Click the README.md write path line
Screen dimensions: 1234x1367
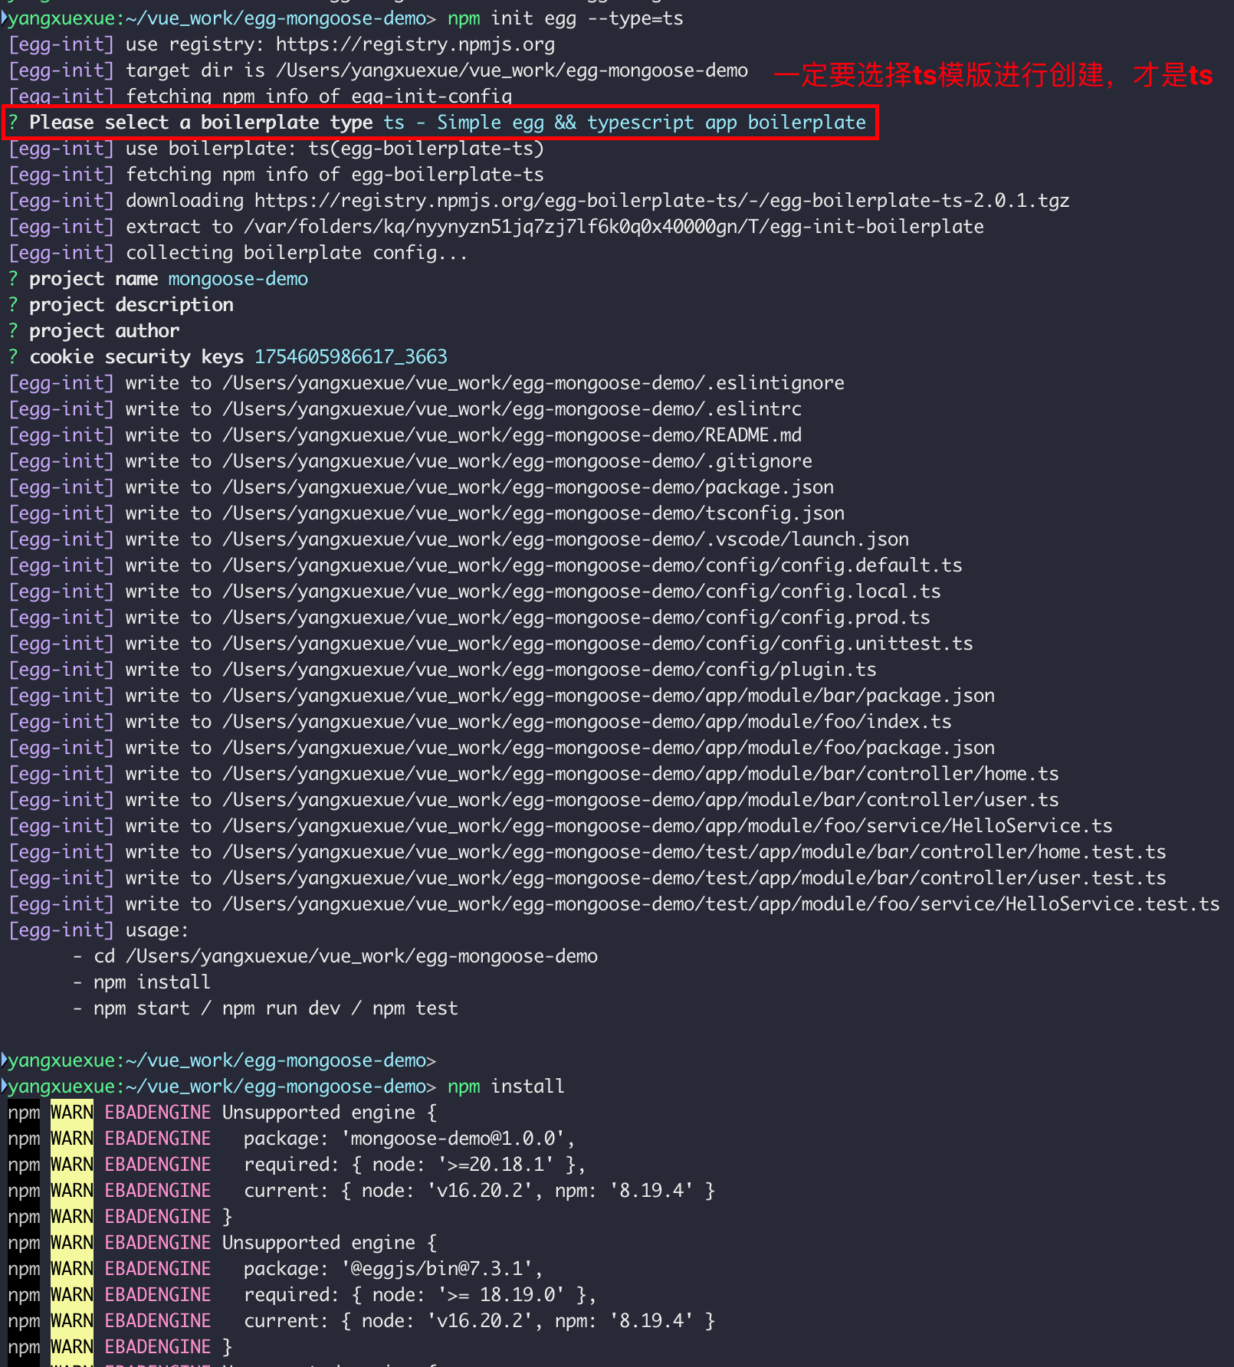(511, 435)
